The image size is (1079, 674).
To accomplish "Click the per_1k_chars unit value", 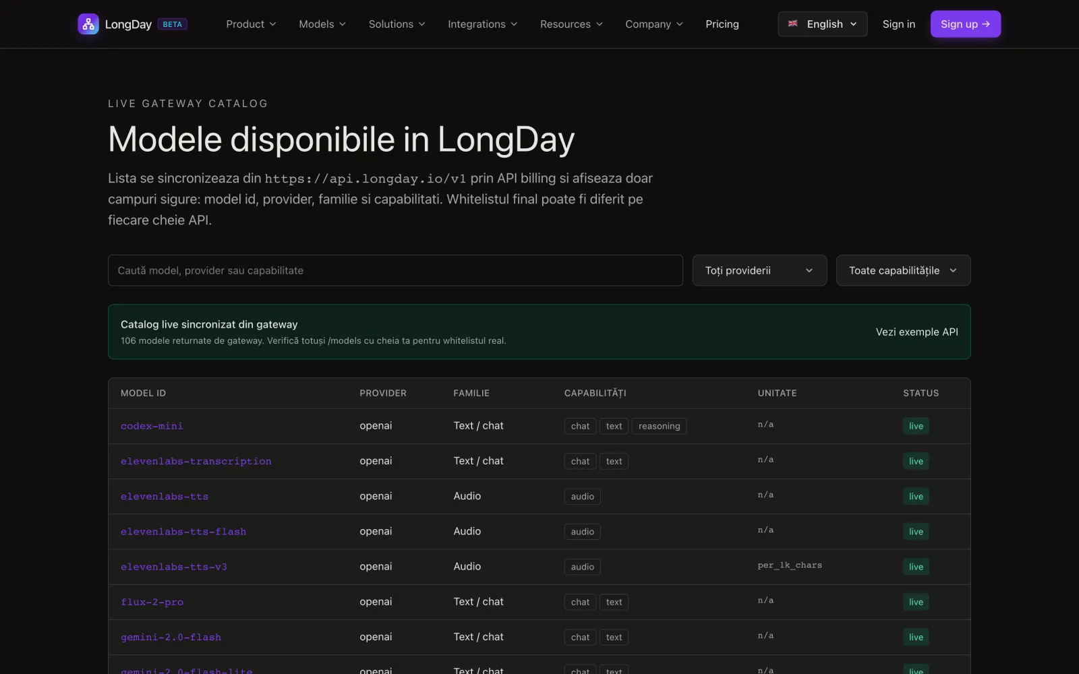I will [790, 565].
